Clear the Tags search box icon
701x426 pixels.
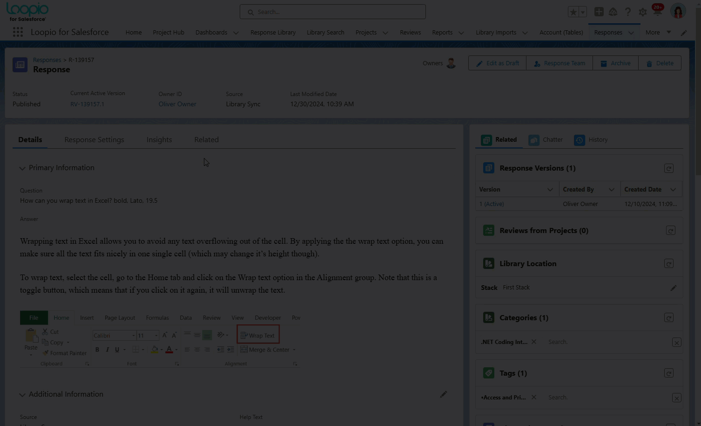tap(677, 398)
